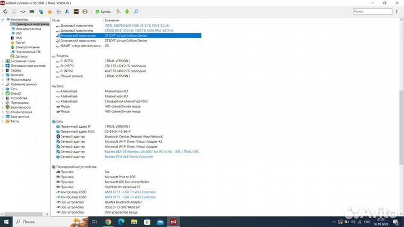Screen dimensions: 404x227
Task: Open Realtek 8821CE Wireless LAN link
Action: [152, 152]
